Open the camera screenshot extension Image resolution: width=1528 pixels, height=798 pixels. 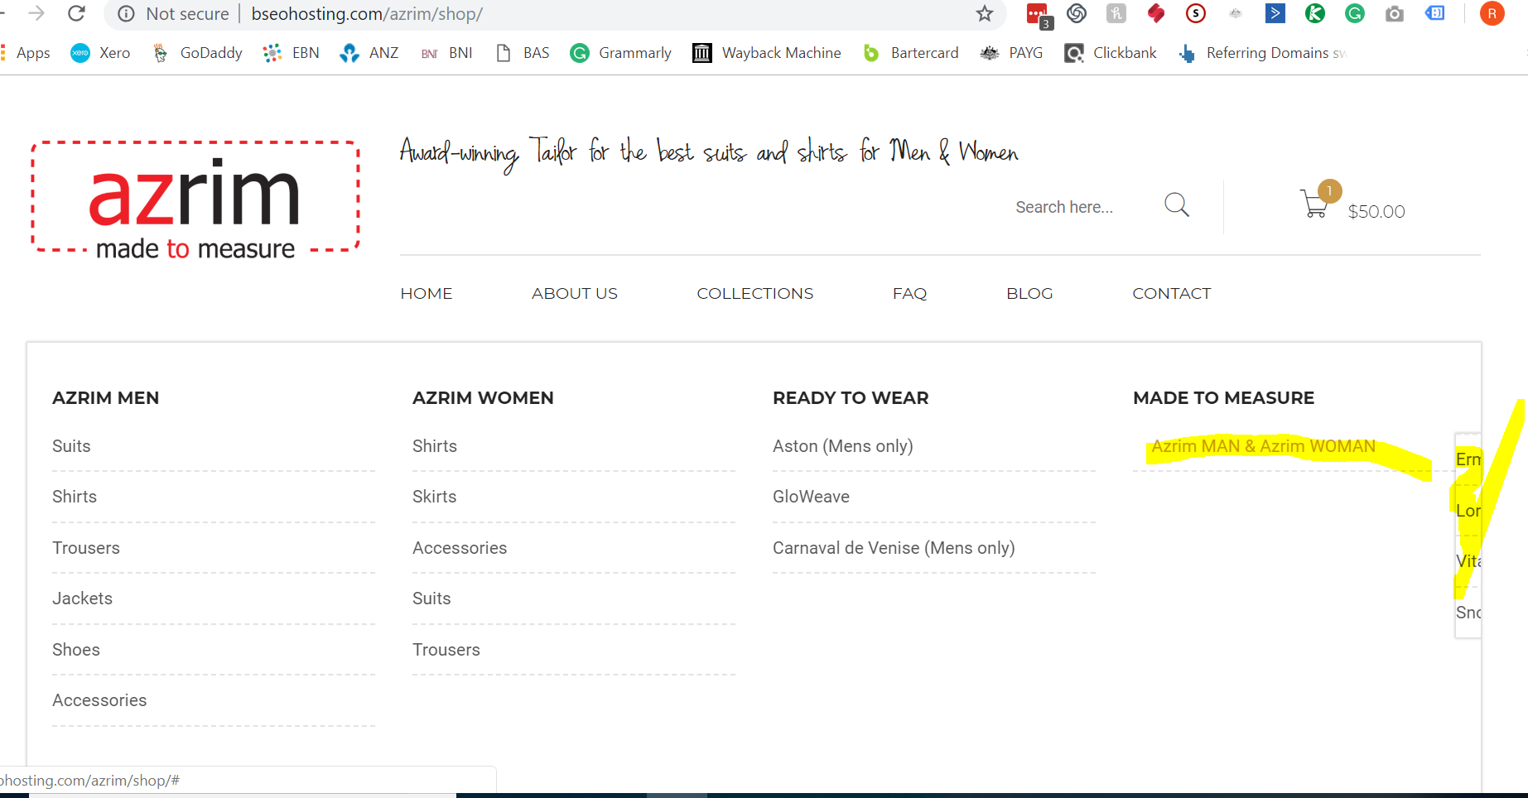click(1395, 14)
